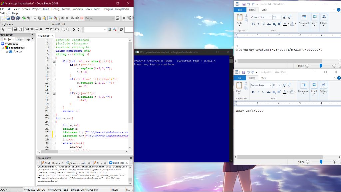Click the green Undo arrow in Code::Blocks
341x192 pixels.
[x=24, y=18]
